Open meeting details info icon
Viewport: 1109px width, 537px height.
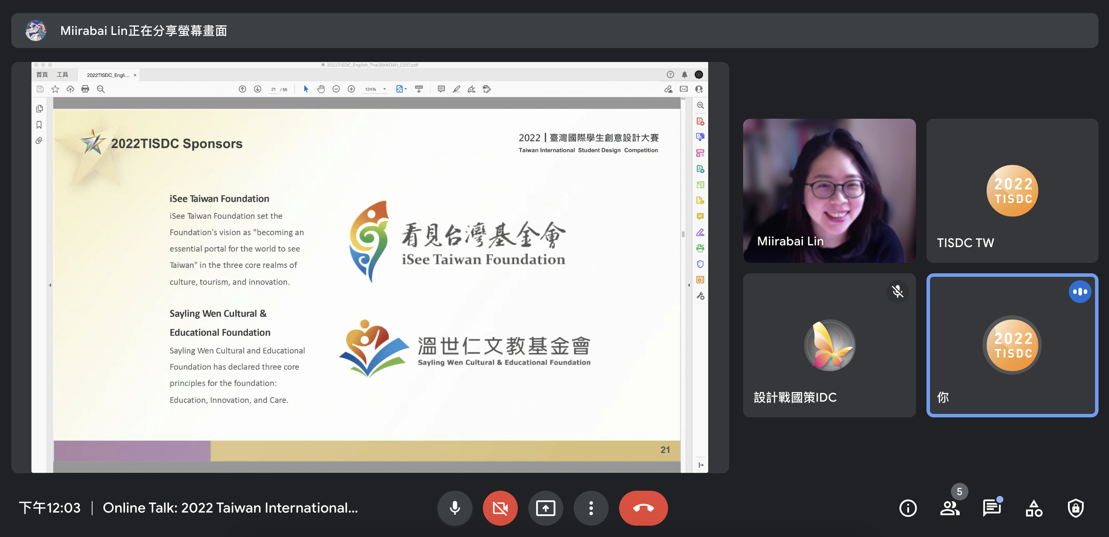[x=908, y=508]
